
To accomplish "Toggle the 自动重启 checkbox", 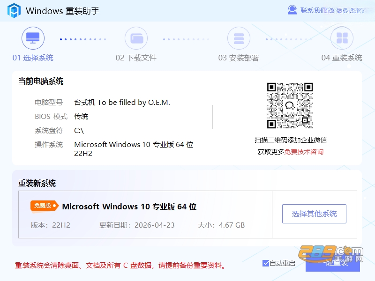I will (x=266, y=263).
